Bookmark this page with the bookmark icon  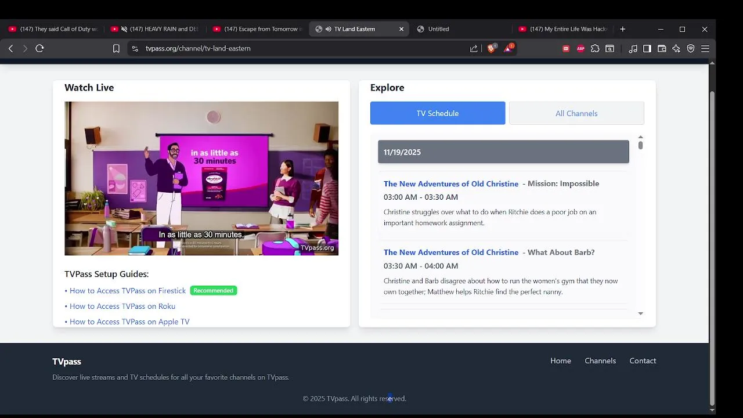[x=116, y=49]
